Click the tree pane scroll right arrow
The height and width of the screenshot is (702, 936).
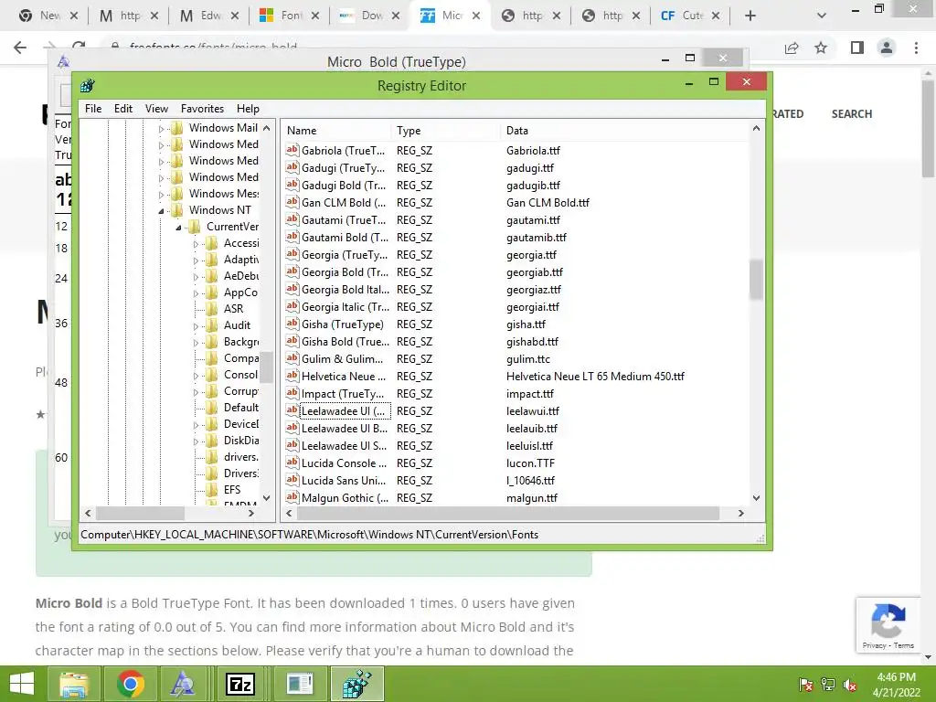(x=251, y=513)
